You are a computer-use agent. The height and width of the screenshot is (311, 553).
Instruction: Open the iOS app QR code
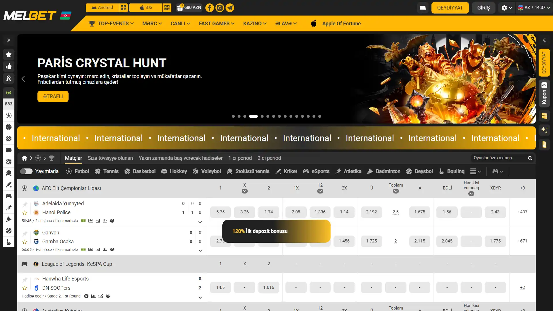[x=167, y=8]
